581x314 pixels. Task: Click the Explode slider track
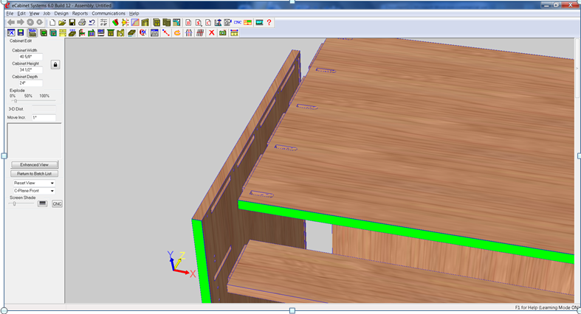click(30, 102)
